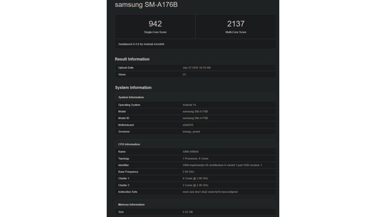Select the motherboard value s5e8535
Screen dimensions: 386x217
pyautogui.click(x=188, y=125)
